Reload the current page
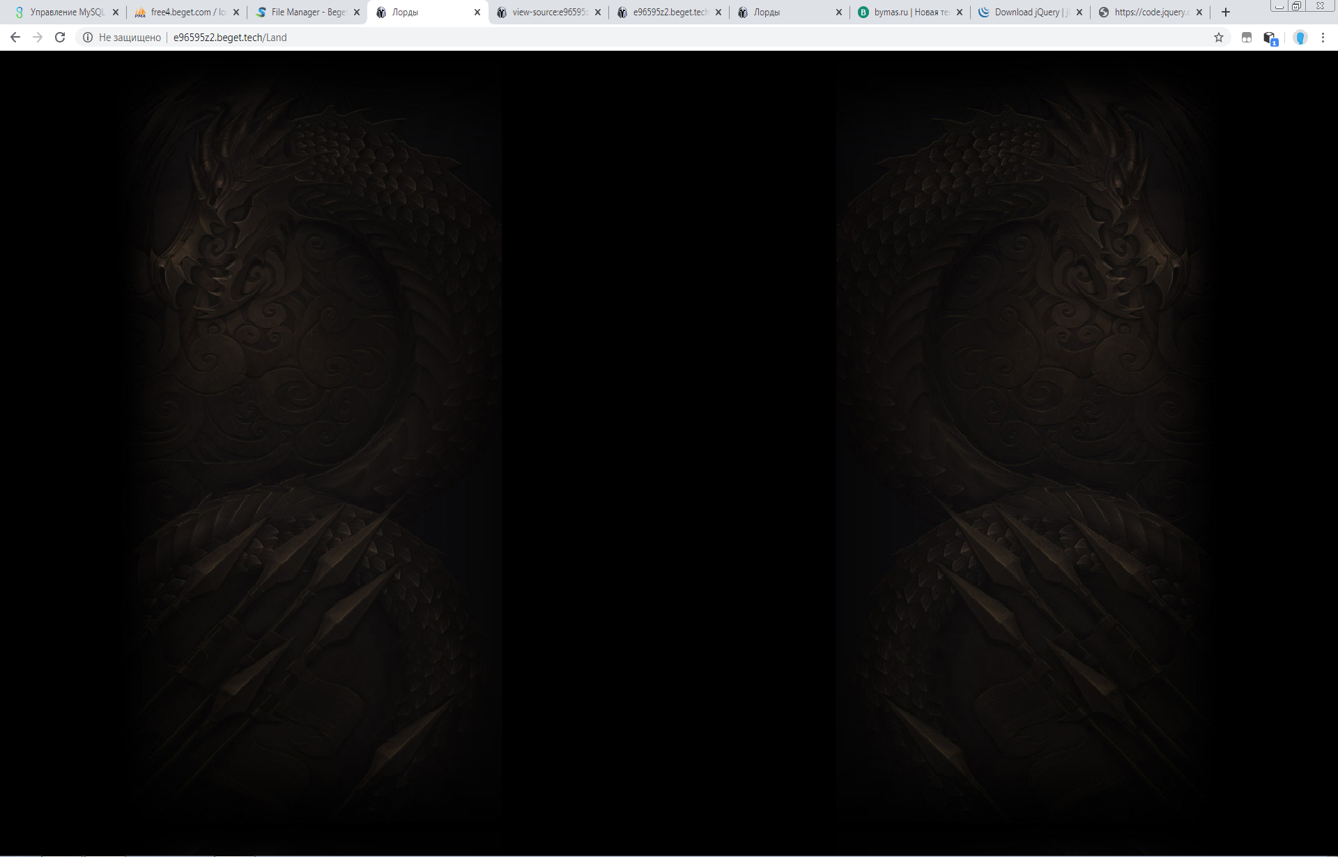Image resolution: width=1338 pixels, height=857 pixels. pos(60,38)
